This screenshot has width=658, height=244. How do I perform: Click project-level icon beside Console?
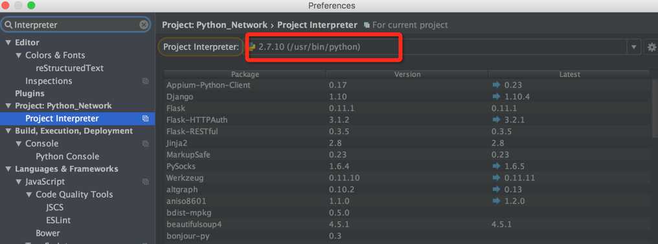[145, 143]
